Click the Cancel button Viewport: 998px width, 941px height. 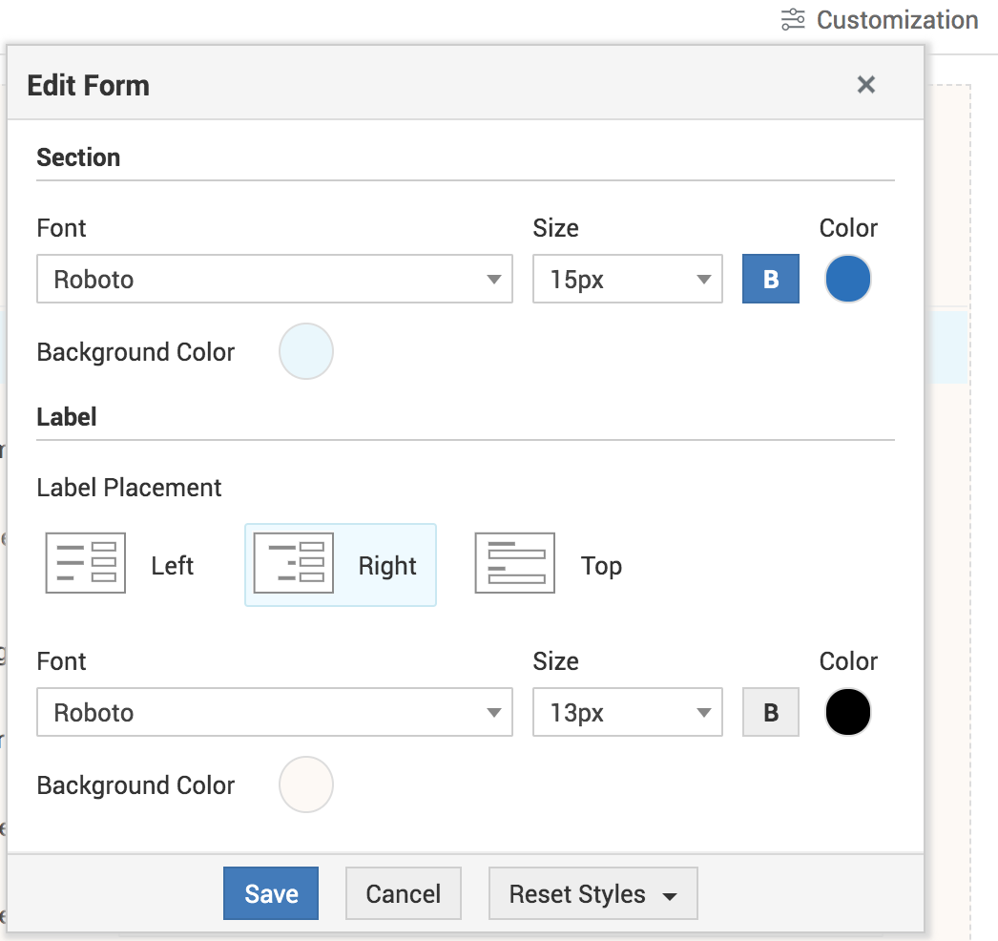click(404, 894)
